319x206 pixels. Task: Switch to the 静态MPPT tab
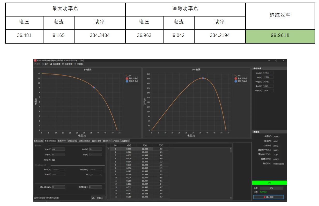point(63,141)
